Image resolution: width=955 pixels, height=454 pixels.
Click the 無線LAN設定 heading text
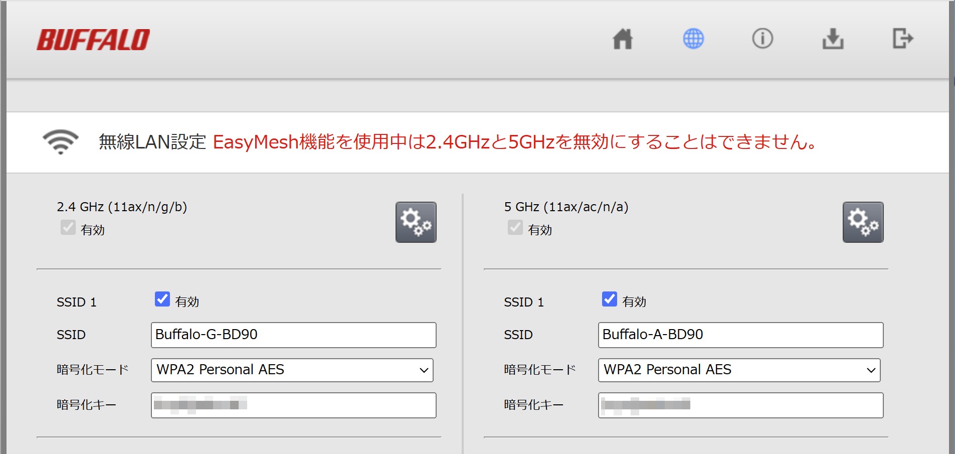coord(152,142)
